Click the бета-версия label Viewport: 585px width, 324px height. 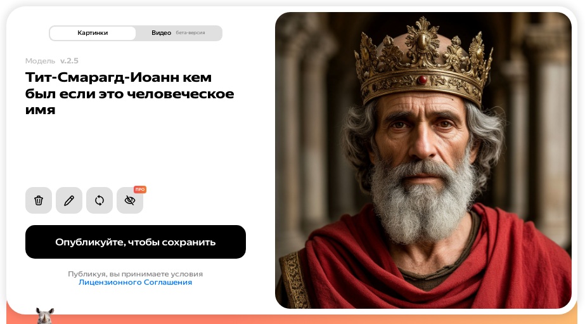click(x=190, y=33)
